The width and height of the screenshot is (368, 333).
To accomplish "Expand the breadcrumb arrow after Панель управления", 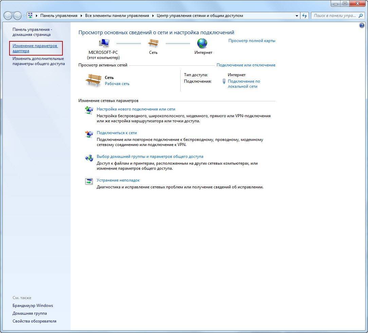I will pyautogui.click(x=81, y=16).
